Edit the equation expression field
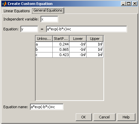139x124 pixels. tap(87, 29)
